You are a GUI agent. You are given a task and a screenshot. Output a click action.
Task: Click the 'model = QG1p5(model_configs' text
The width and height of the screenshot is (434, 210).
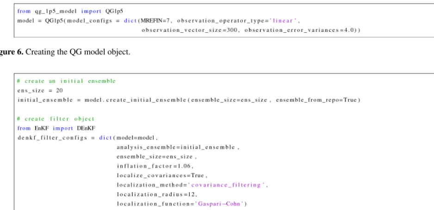[65, 21]
